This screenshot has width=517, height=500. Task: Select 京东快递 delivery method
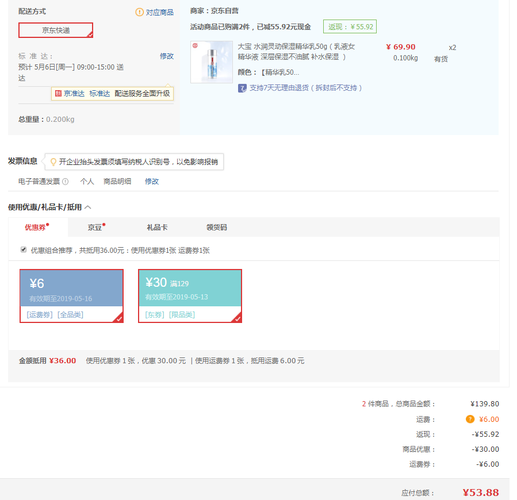click(56, 30)
